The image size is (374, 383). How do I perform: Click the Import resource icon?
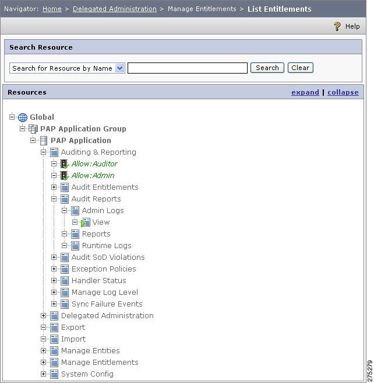click(x=54, y=339)
